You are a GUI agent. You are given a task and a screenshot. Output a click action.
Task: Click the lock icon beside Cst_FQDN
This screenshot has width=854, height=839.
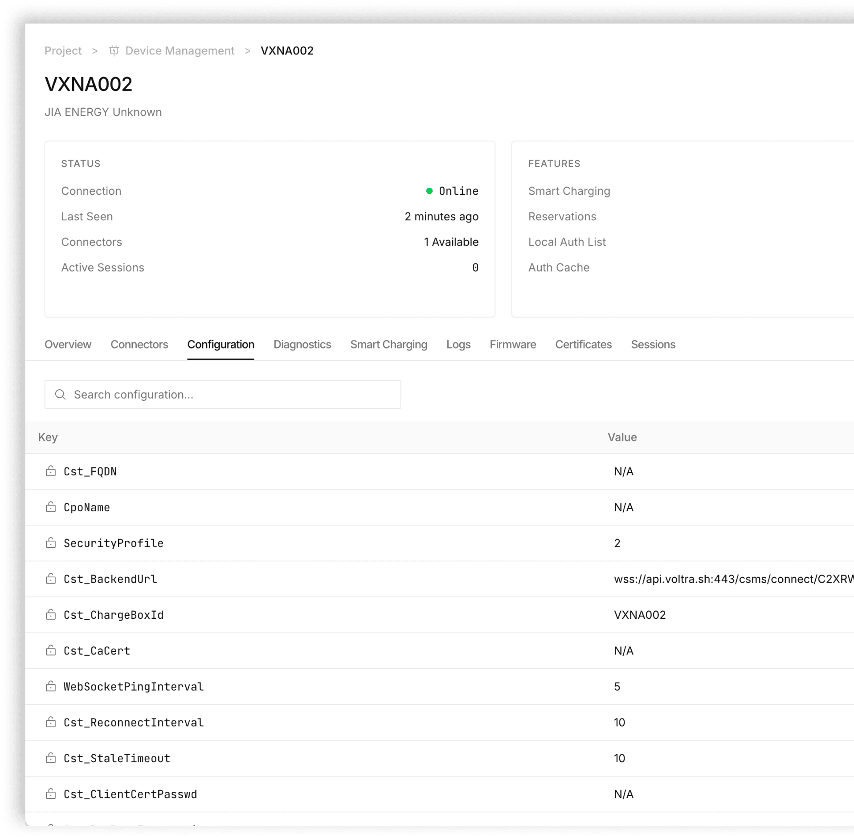51,471
